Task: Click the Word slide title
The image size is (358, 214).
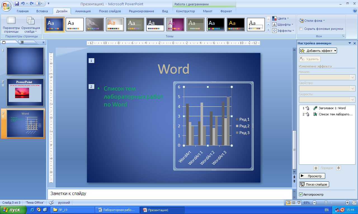Action: coord(173,69)
